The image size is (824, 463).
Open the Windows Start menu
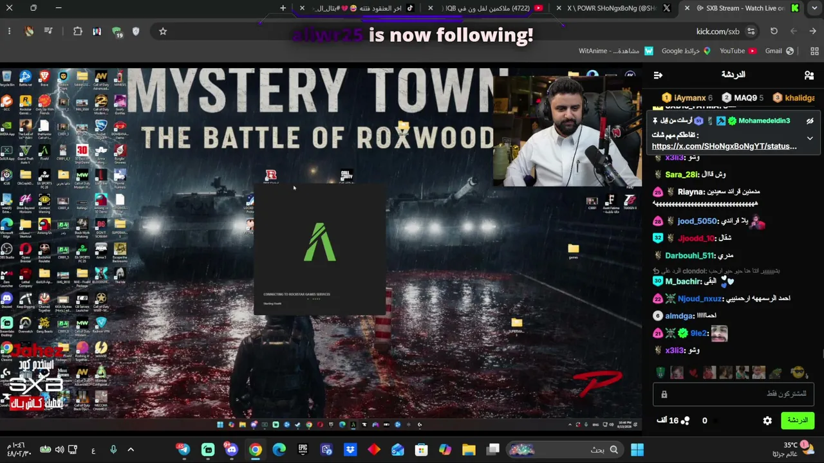(x=637, y=450)
